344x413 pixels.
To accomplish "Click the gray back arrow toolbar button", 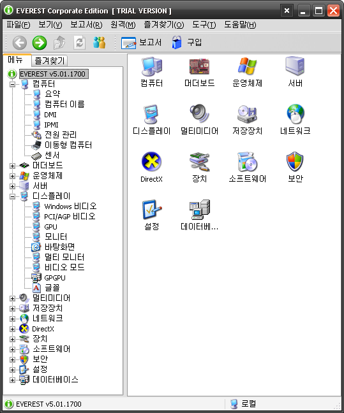I will pos(20,43).
